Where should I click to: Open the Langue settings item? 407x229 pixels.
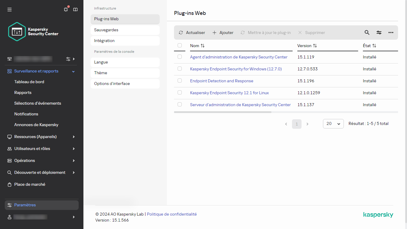pos(125,62)
